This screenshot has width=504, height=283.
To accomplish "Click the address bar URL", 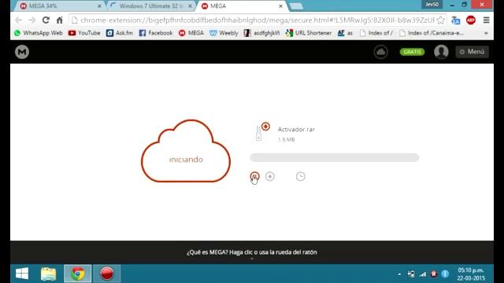I will [258, 20].
